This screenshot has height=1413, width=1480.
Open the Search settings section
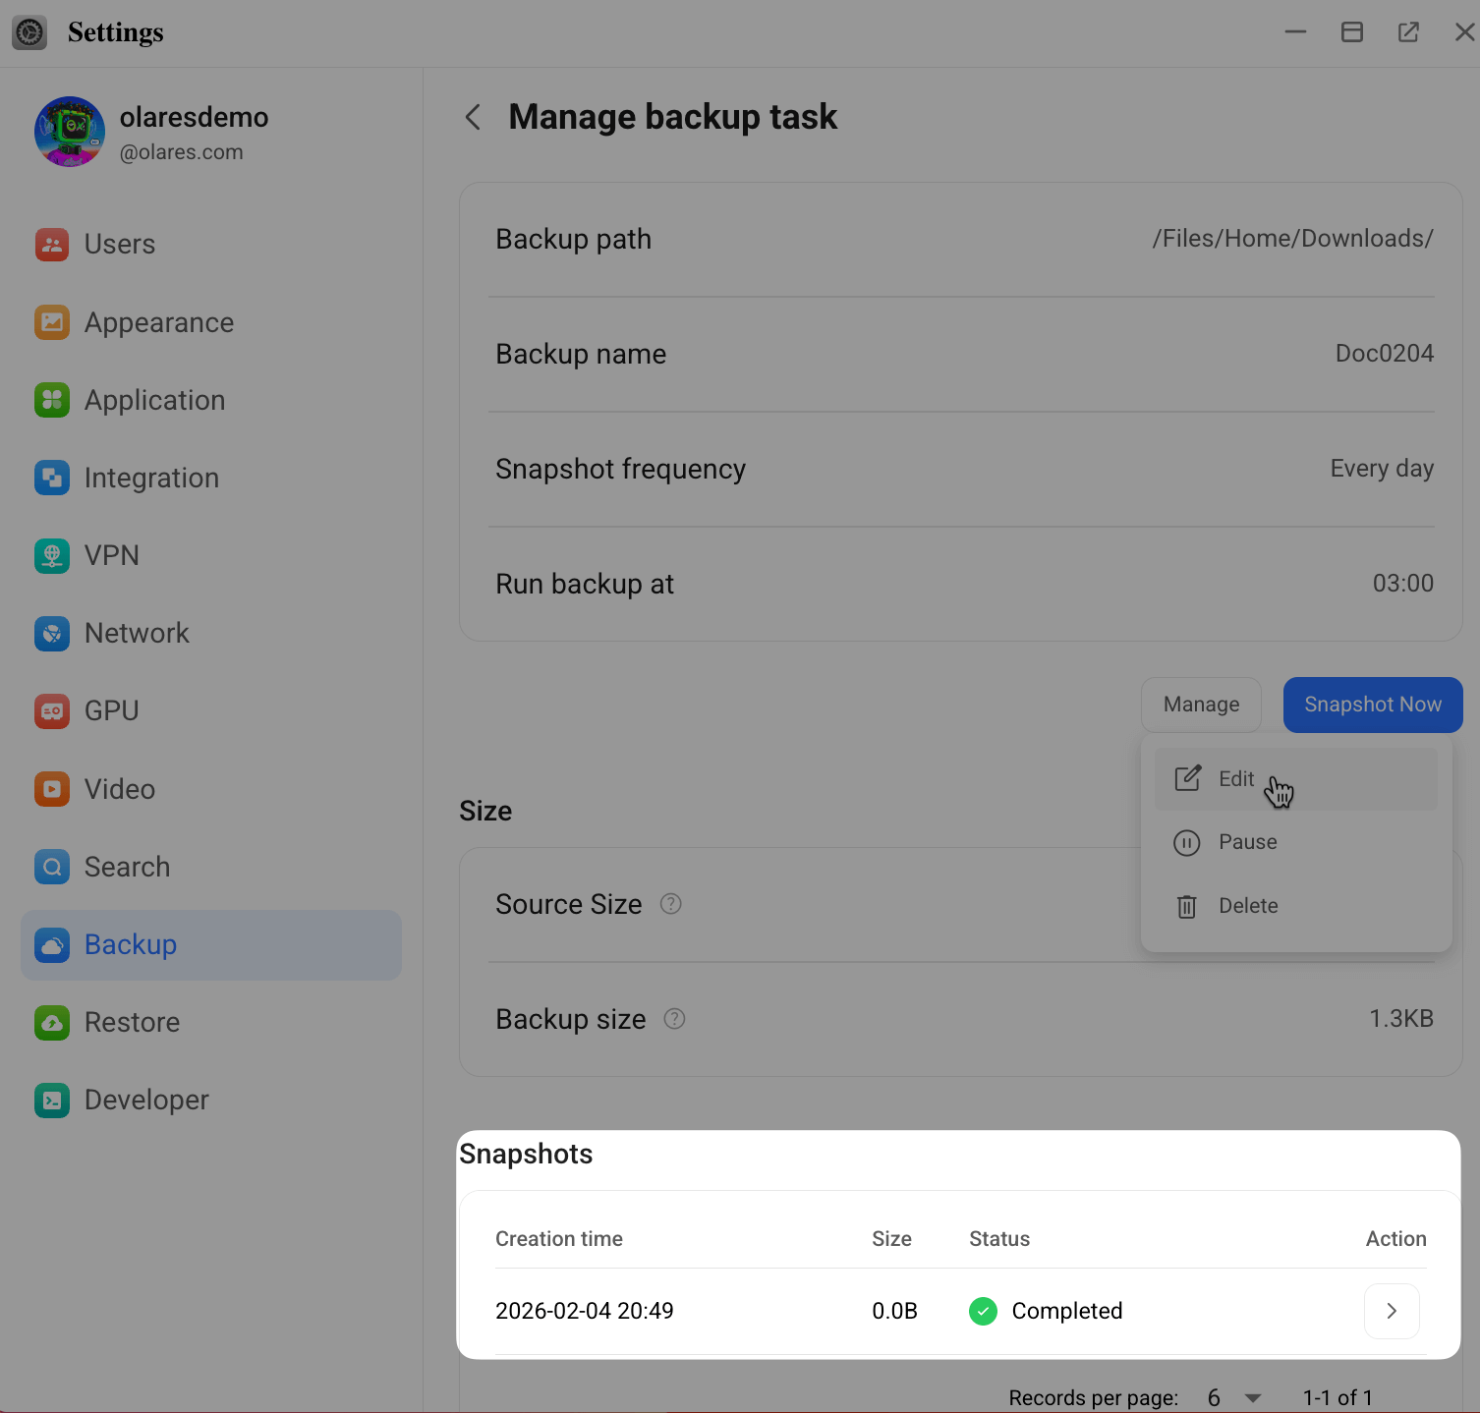[127, 867]
